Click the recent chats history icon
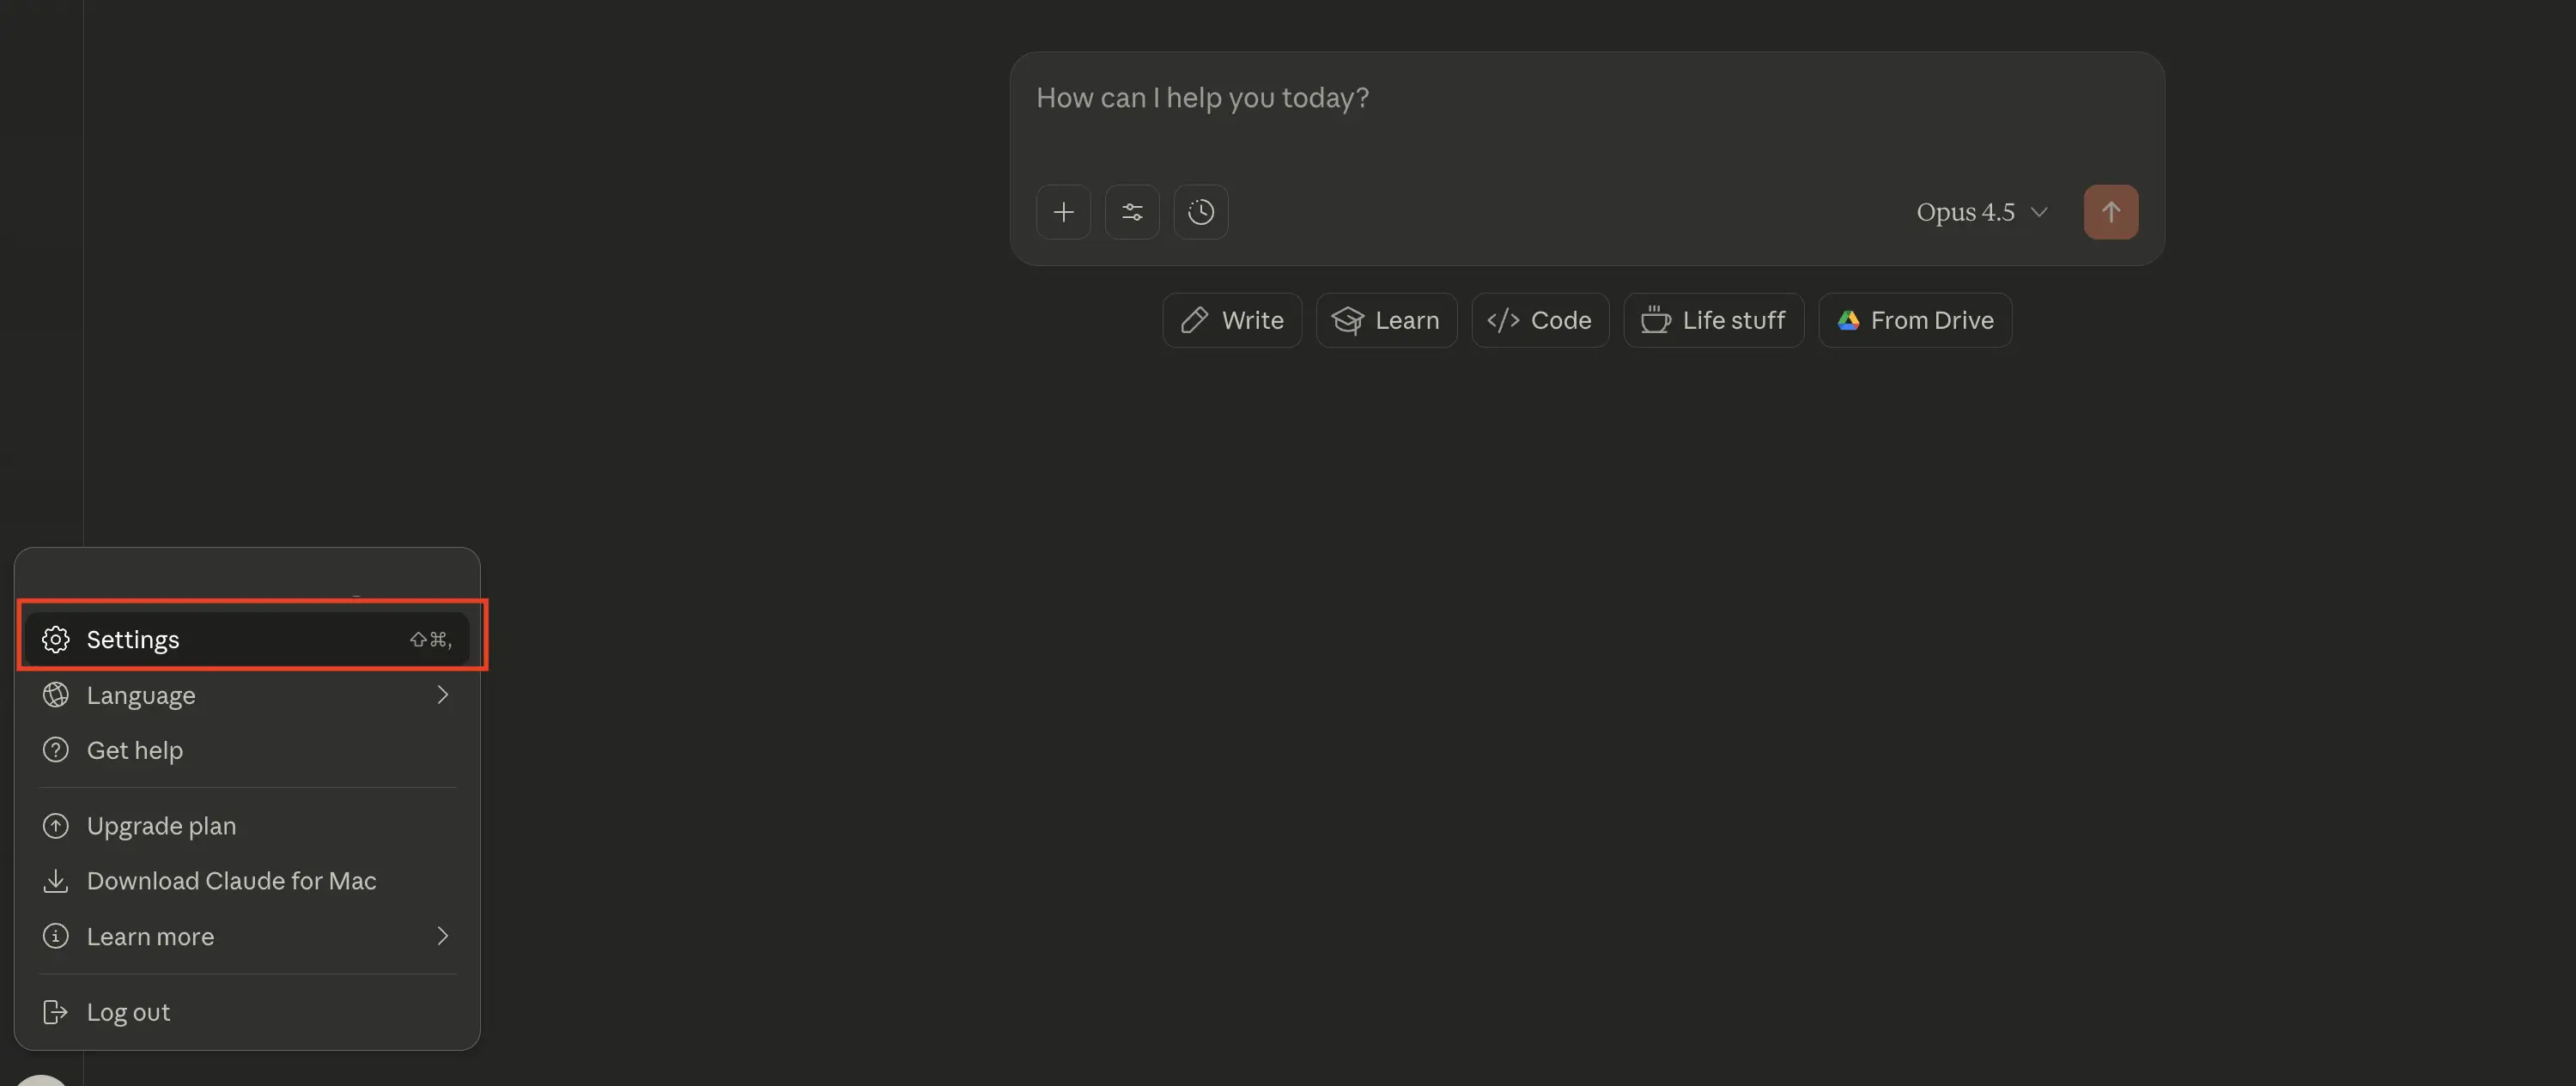The image size is (2576, 1086). (1200, 211)
